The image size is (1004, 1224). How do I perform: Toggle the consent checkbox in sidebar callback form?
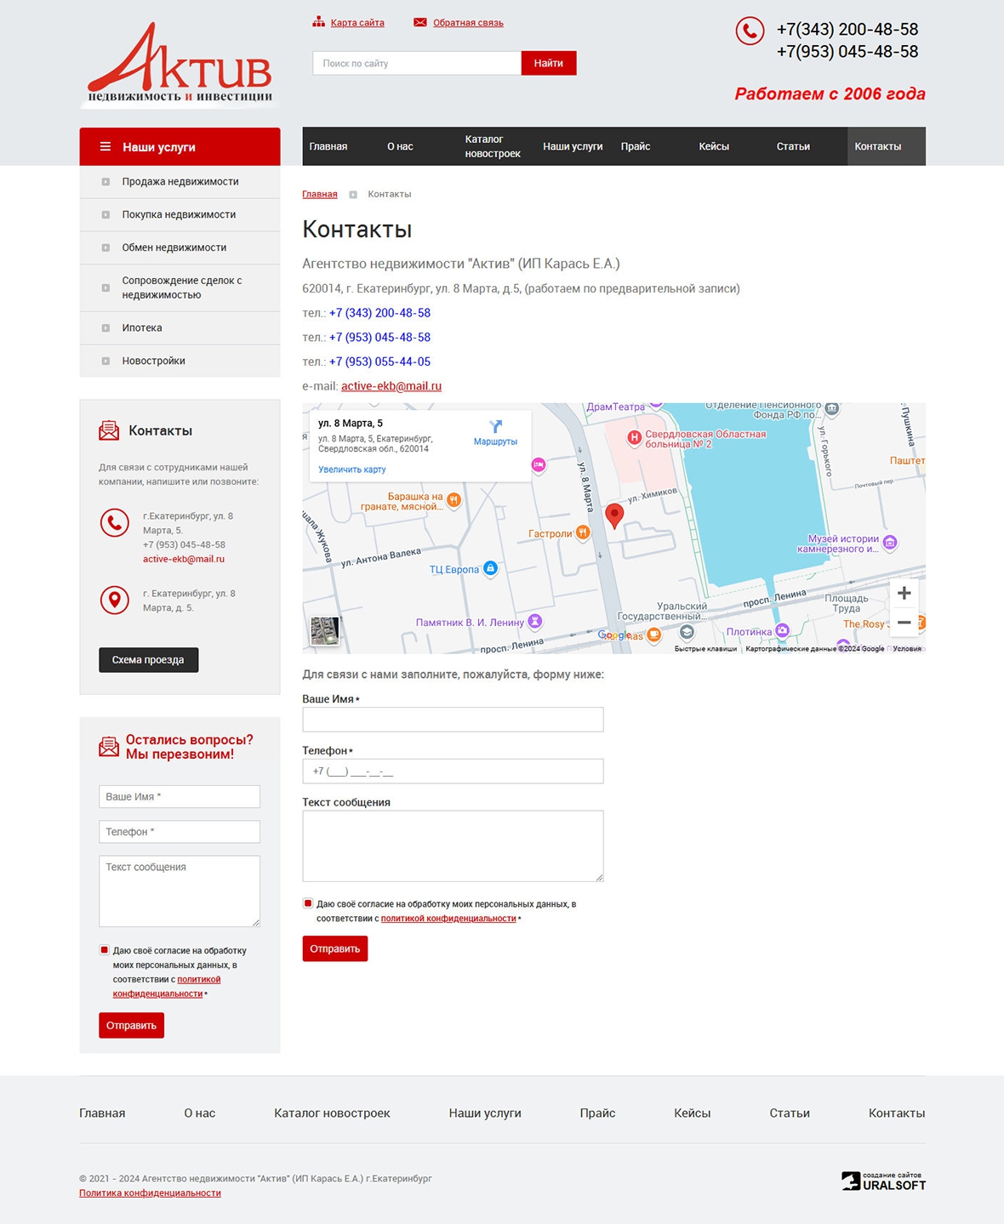point(105,950)
